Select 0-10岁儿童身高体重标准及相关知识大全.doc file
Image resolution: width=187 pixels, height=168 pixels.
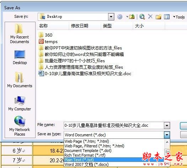(x=85, y=74)
